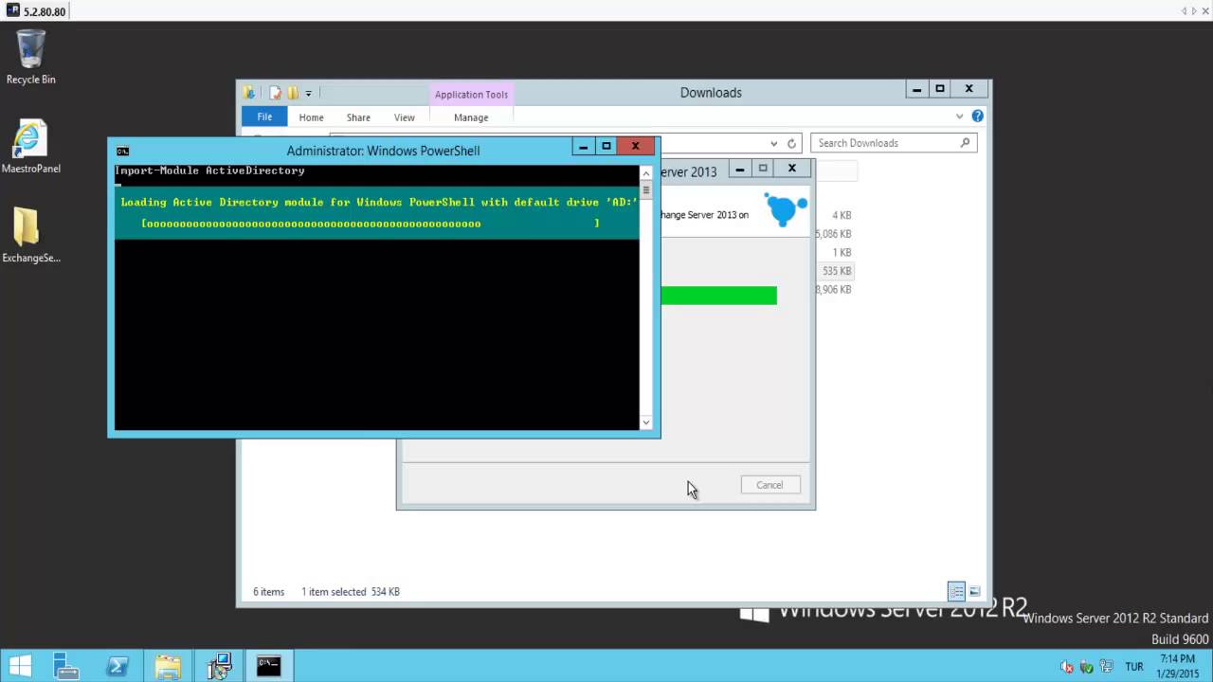The image size is (1213, 682).
Task: Collapse the Downloads ribbon with the chevron
Action: pyautogui.click(x=959, y=117)
